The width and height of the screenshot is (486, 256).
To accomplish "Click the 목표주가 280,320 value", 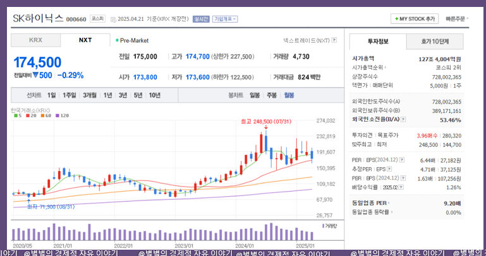I will click(452, 136).
